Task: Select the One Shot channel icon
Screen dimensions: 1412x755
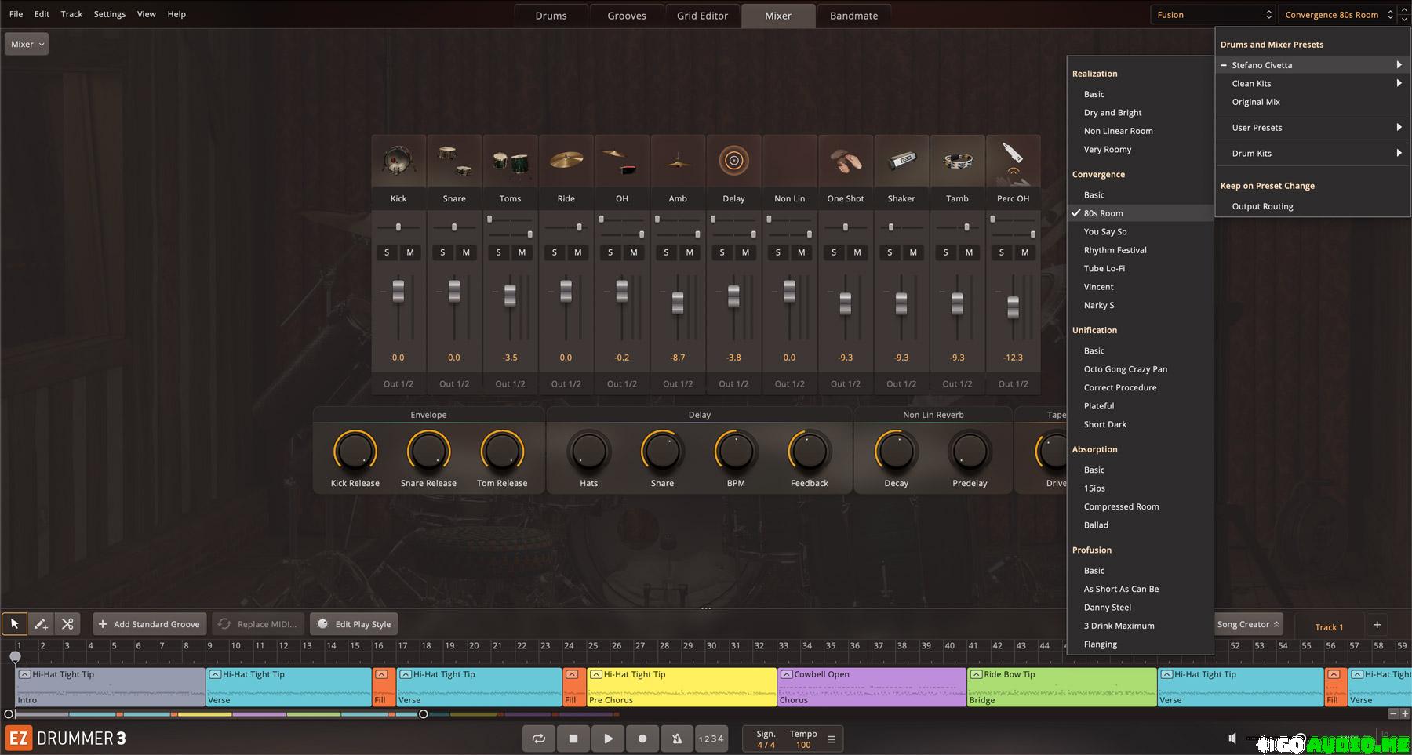Action: 846,161
